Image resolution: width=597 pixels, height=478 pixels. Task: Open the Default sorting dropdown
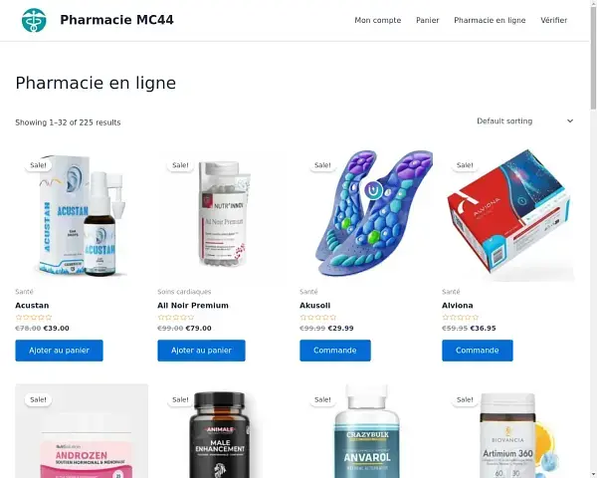tap(525, 121)
